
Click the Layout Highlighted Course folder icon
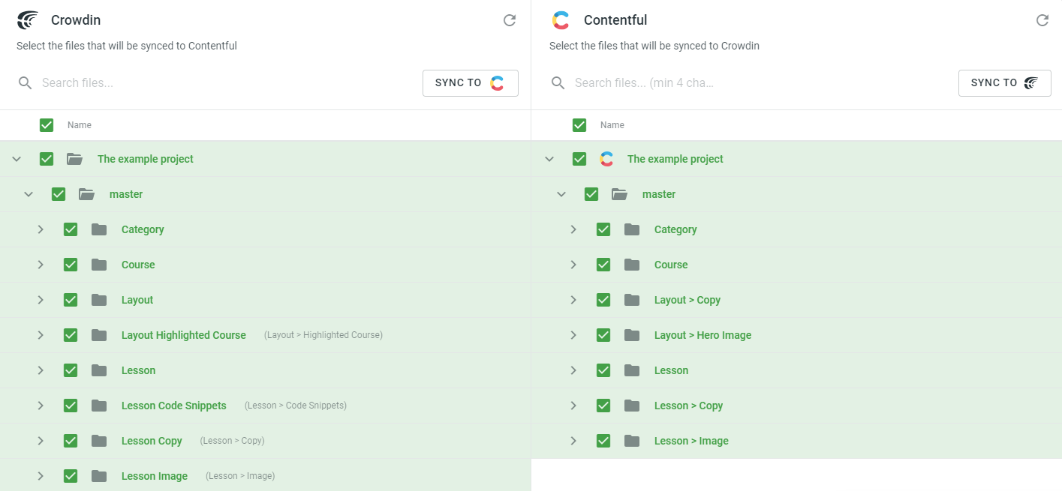coord(99,335)
